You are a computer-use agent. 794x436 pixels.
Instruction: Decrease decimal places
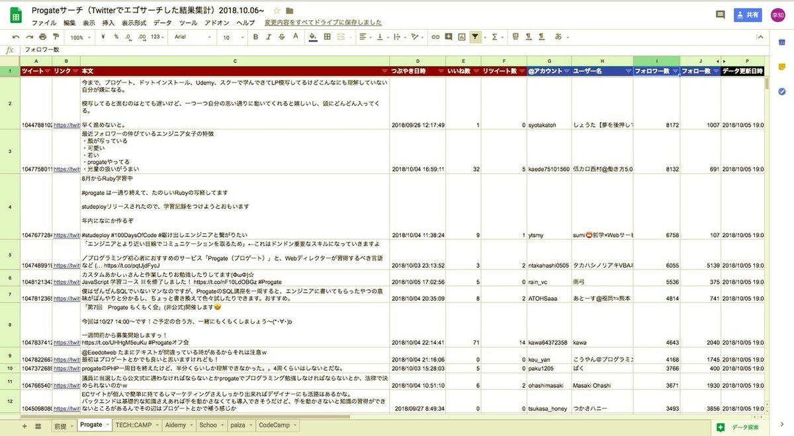[128, 37]
